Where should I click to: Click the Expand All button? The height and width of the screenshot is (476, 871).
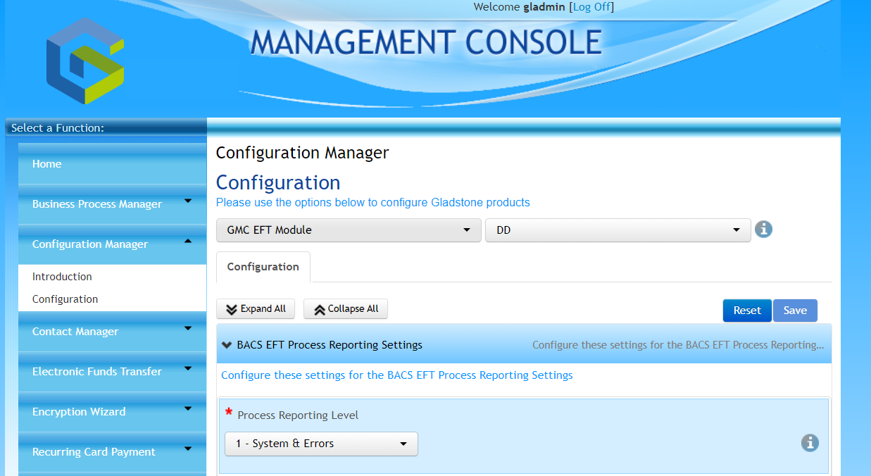tap(256, 309)
